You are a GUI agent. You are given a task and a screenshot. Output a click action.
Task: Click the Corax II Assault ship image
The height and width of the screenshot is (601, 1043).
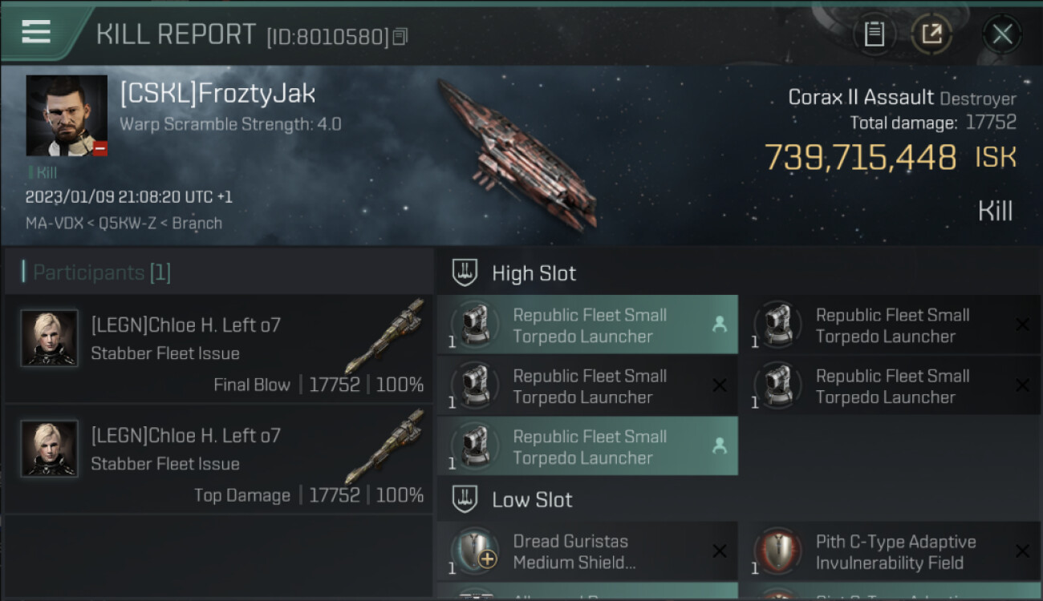tap(517, 152)
